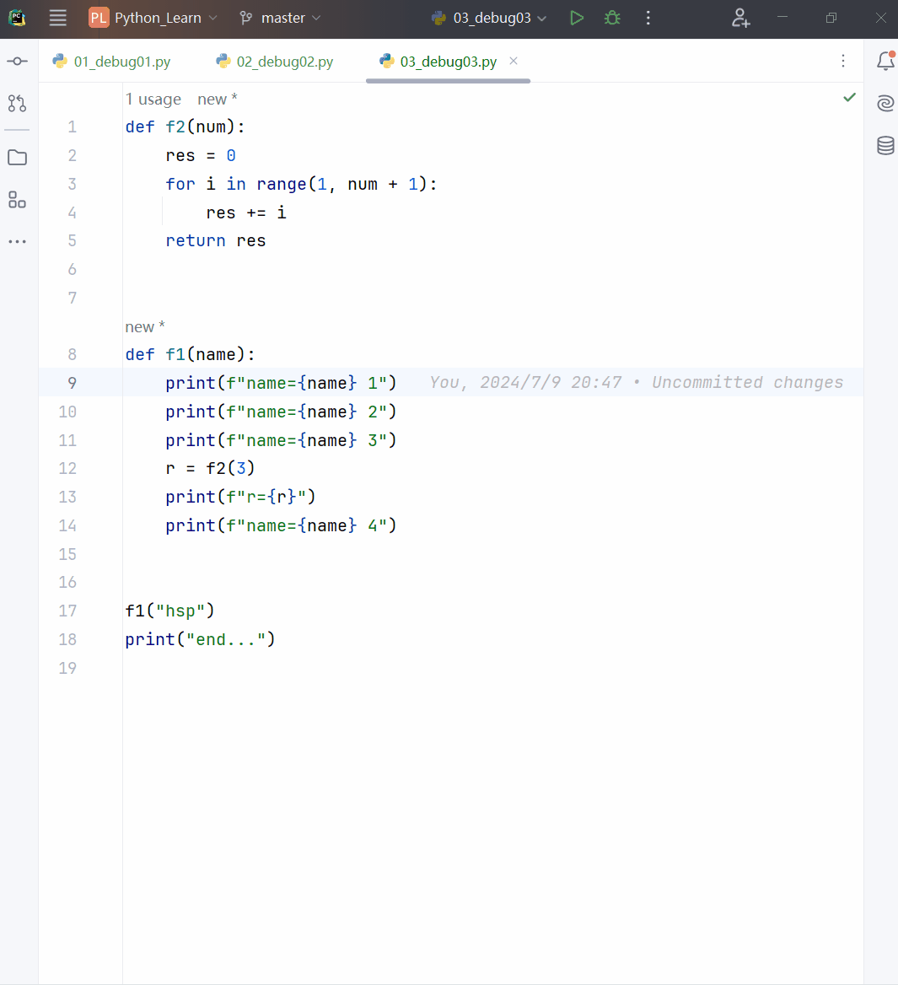Click the print line ending with 4")
This screenshot has height=985, width=898.
(282, 525)
